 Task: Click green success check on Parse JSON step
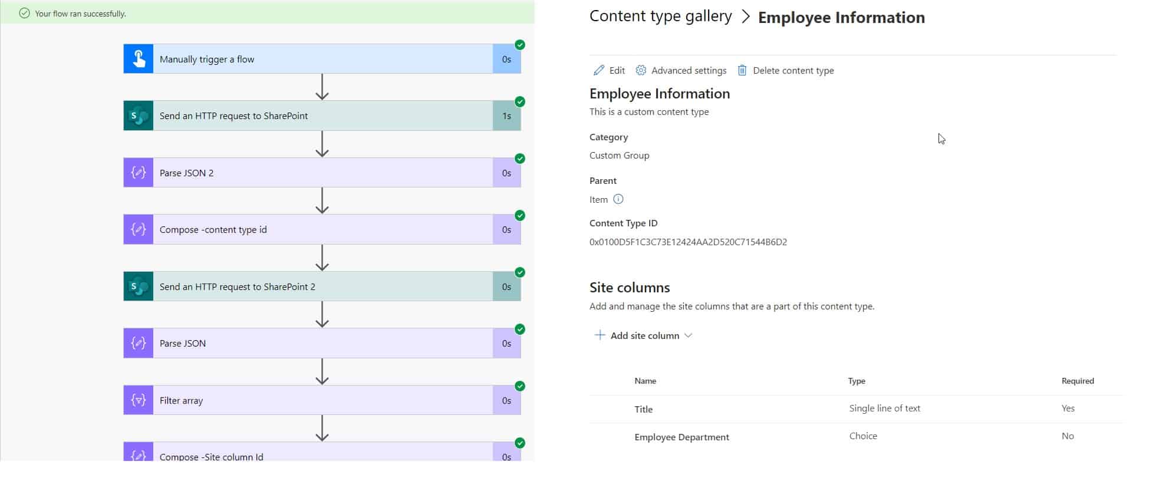click(x=520, y=329)
